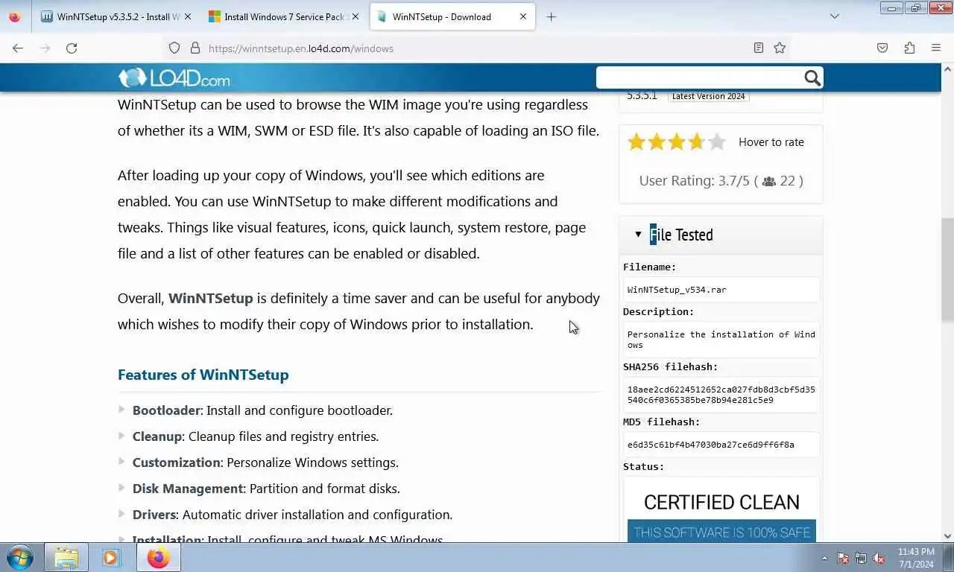Open Save to Pocket icon

pyautogui.click(x=882, y=48)
